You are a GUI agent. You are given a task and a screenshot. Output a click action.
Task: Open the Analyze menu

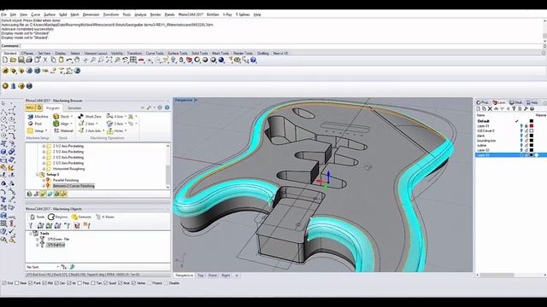click(140, 14)
